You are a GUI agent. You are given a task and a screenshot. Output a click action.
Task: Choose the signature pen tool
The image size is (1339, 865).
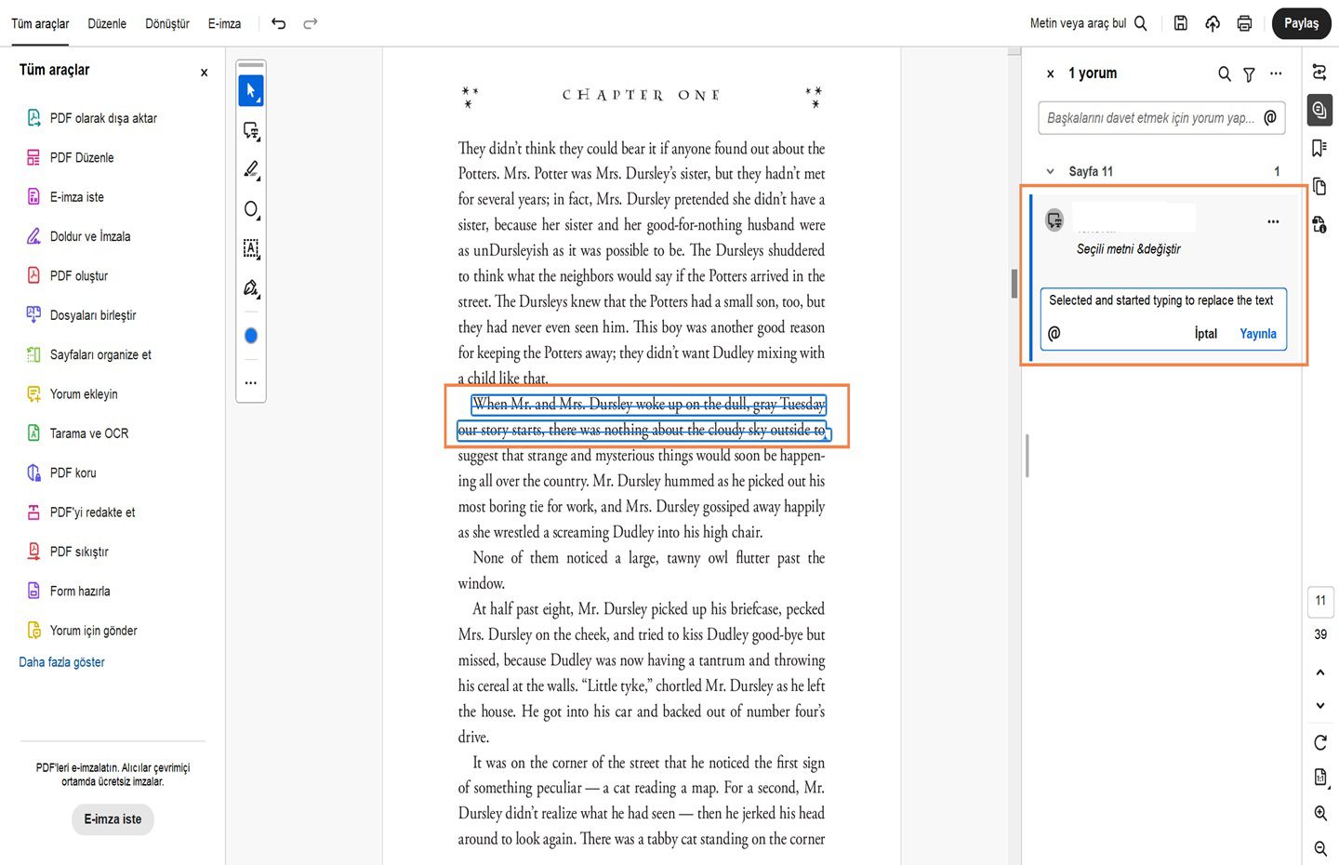[x=251, y=288]
